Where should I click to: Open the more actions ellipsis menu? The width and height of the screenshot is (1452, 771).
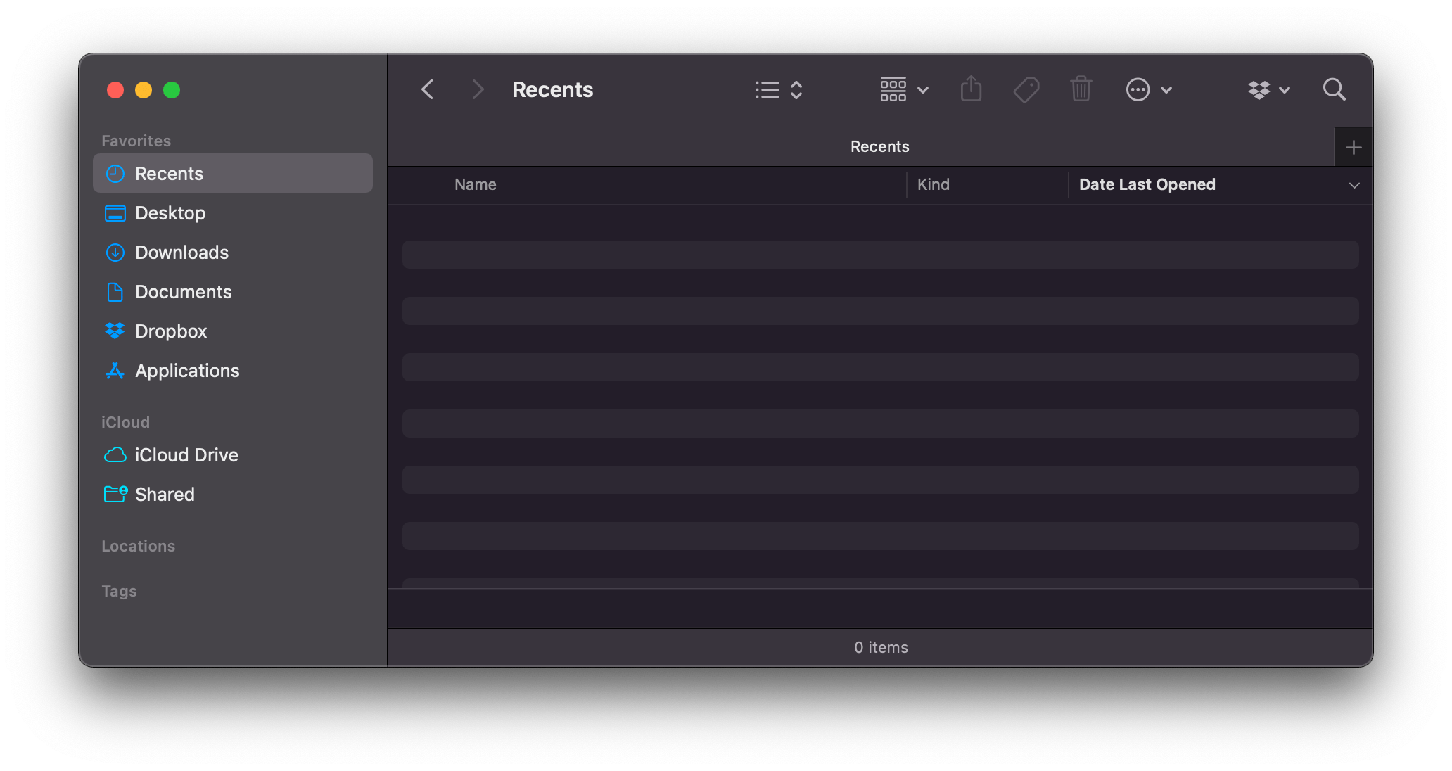tap(1148, 89)
